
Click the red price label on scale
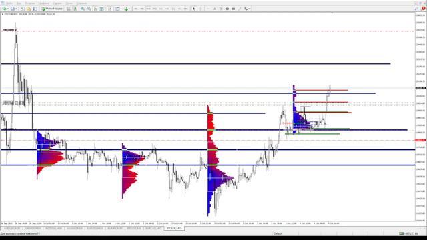(x=420, y=140)
